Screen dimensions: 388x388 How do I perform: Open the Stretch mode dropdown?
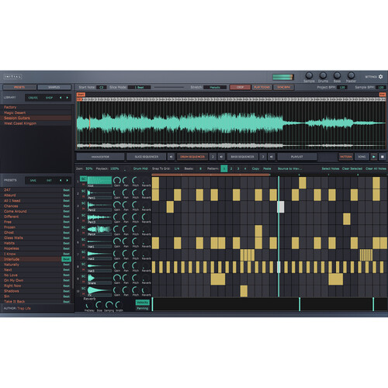[x=215, y=88]
